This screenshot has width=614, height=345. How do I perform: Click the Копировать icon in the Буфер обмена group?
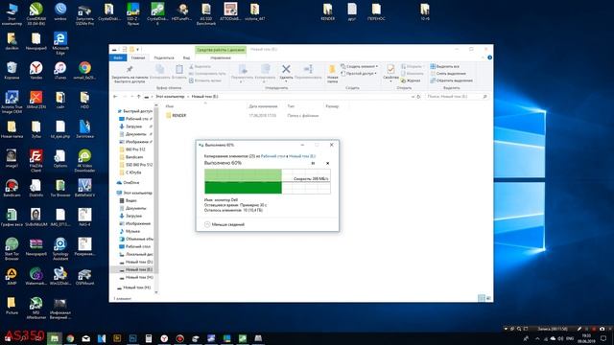point(160,73)
